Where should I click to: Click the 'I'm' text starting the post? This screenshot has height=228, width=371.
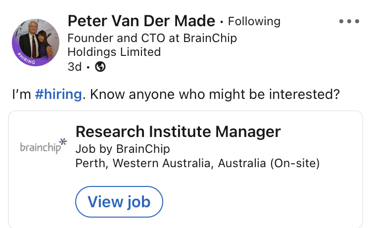pyautogui.click(x=22, y=94)
